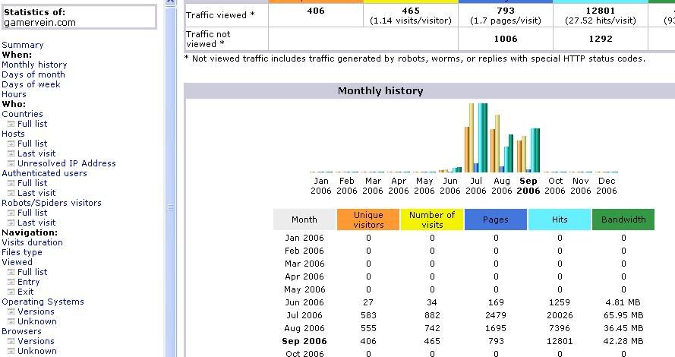The width and height of the screenshot is (675, 357).
Task: Jump to the Summary section
Action: coord(23,45)
